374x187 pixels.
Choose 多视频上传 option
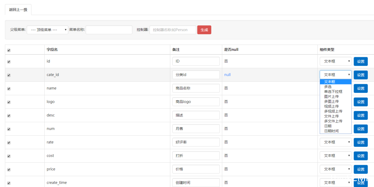pos(336,111)
